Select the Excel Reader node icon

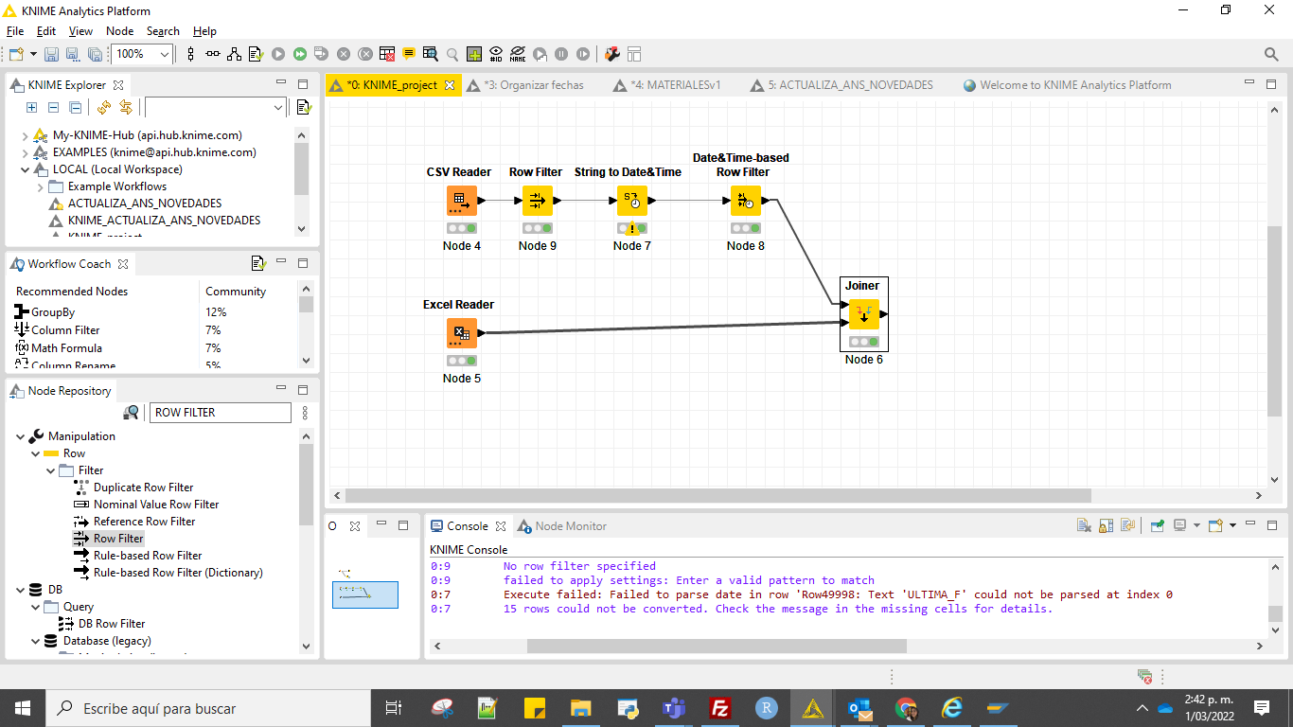[x=461, y=333]
